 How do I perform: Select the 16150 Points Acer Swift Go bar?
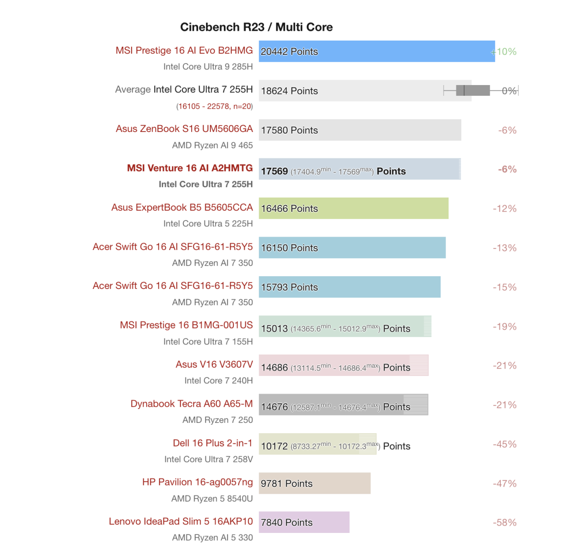pos(352,248)
